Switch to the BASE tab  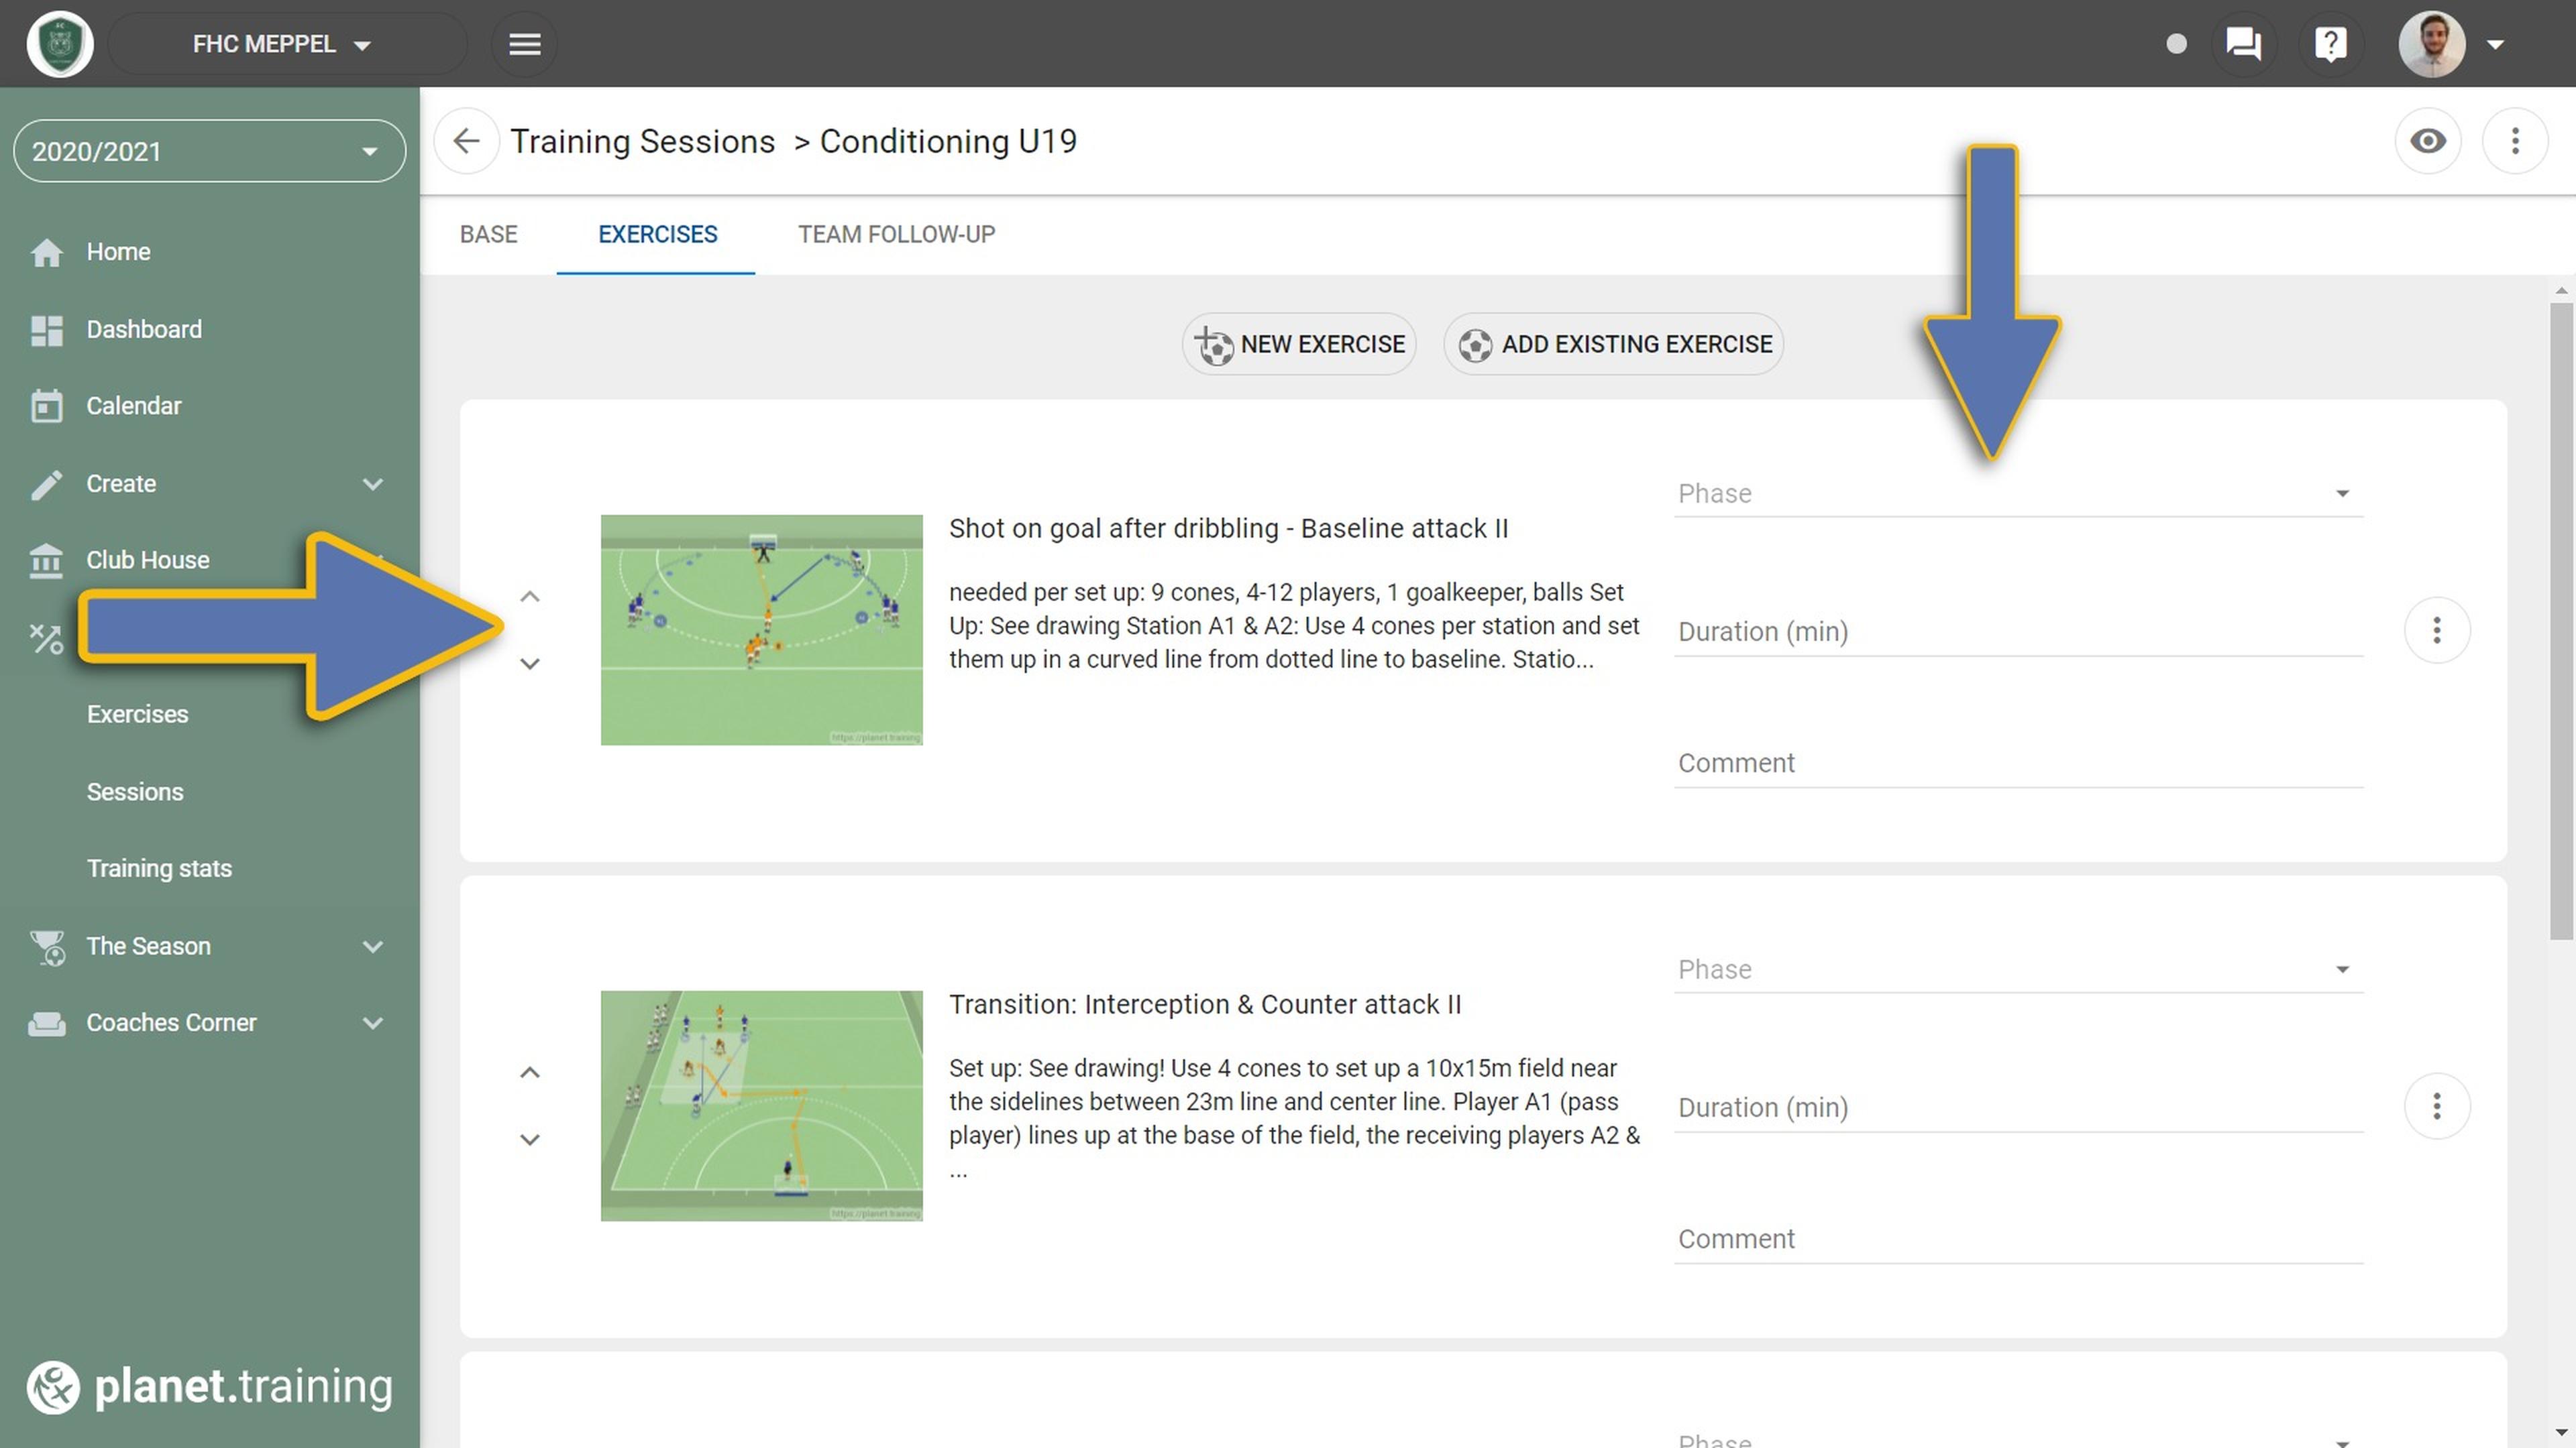coord(489,234)
